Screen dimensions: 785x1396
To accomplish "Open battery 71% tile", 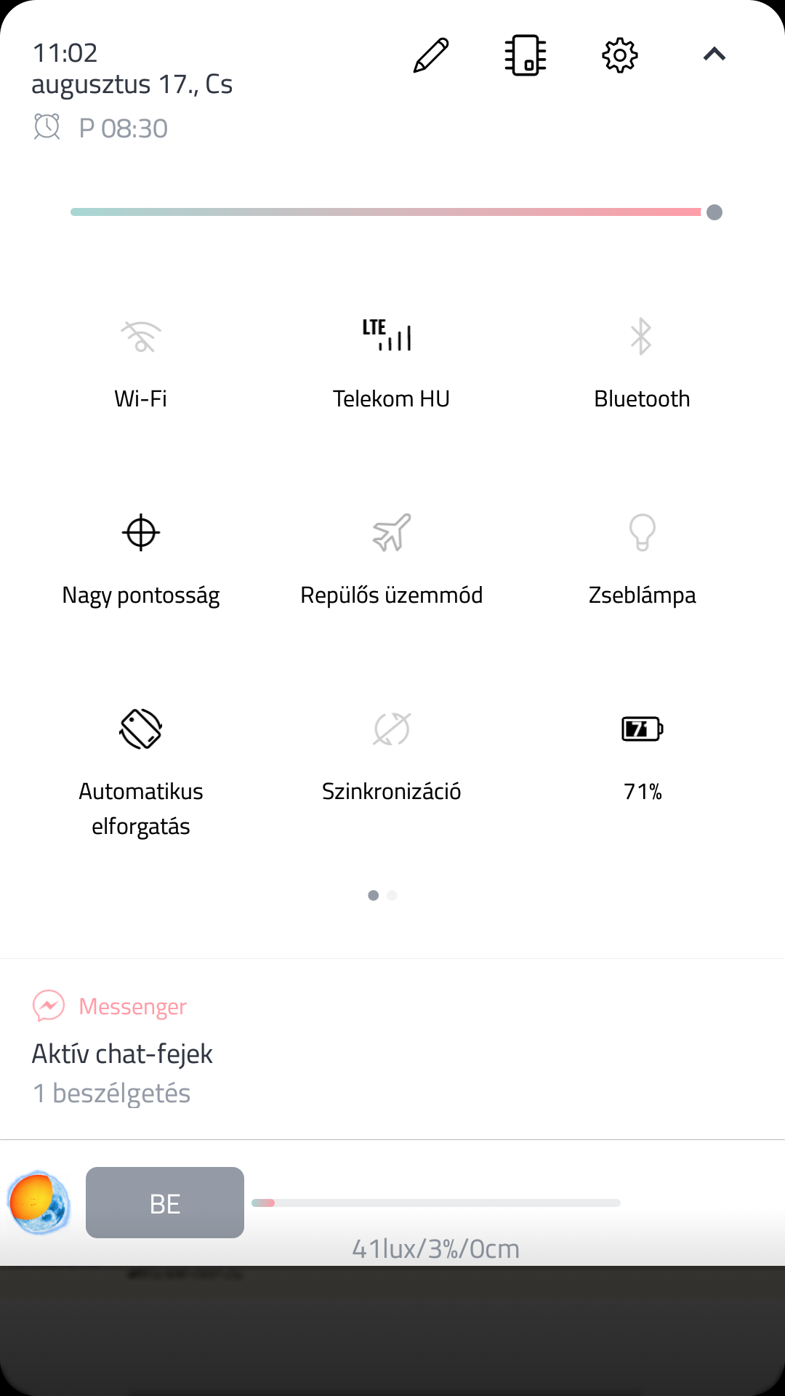I will coord(642,729).
